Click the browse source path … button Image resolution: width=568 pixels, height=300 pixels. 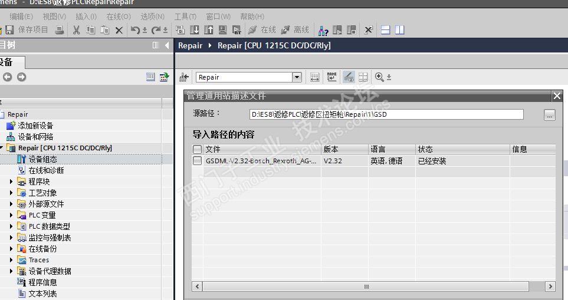pyautogui.click(x=550, y=115)
